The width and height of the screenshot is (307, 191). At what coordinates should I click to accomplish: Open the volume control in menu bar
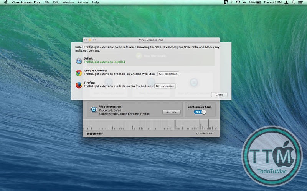244,2
